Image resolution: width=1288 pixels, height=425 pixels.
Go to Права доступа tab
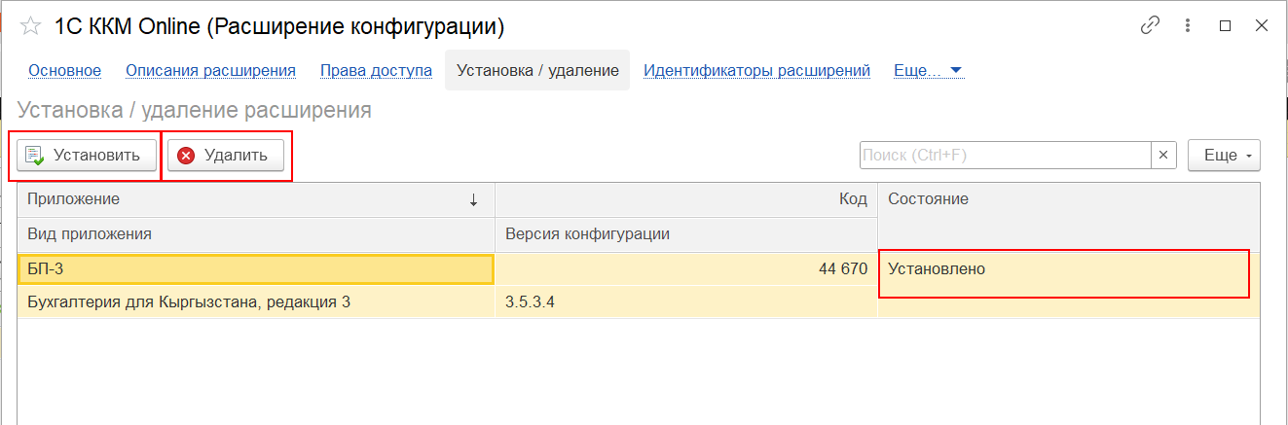(376, 70)
